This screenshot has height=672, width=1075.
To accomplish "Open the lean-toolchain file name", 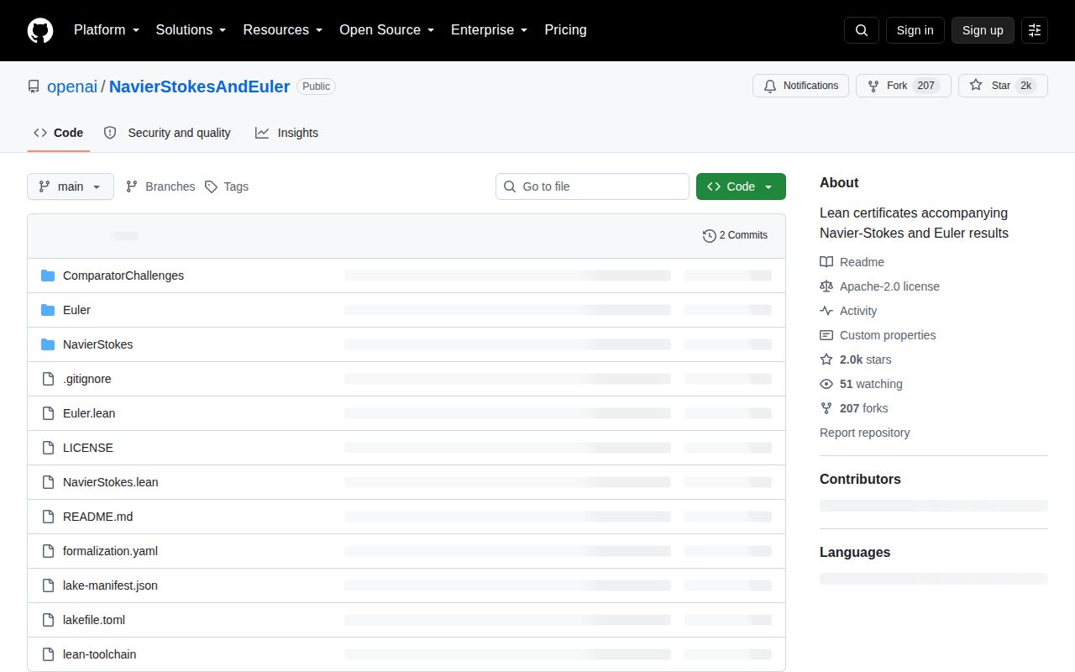I will 99,654.
